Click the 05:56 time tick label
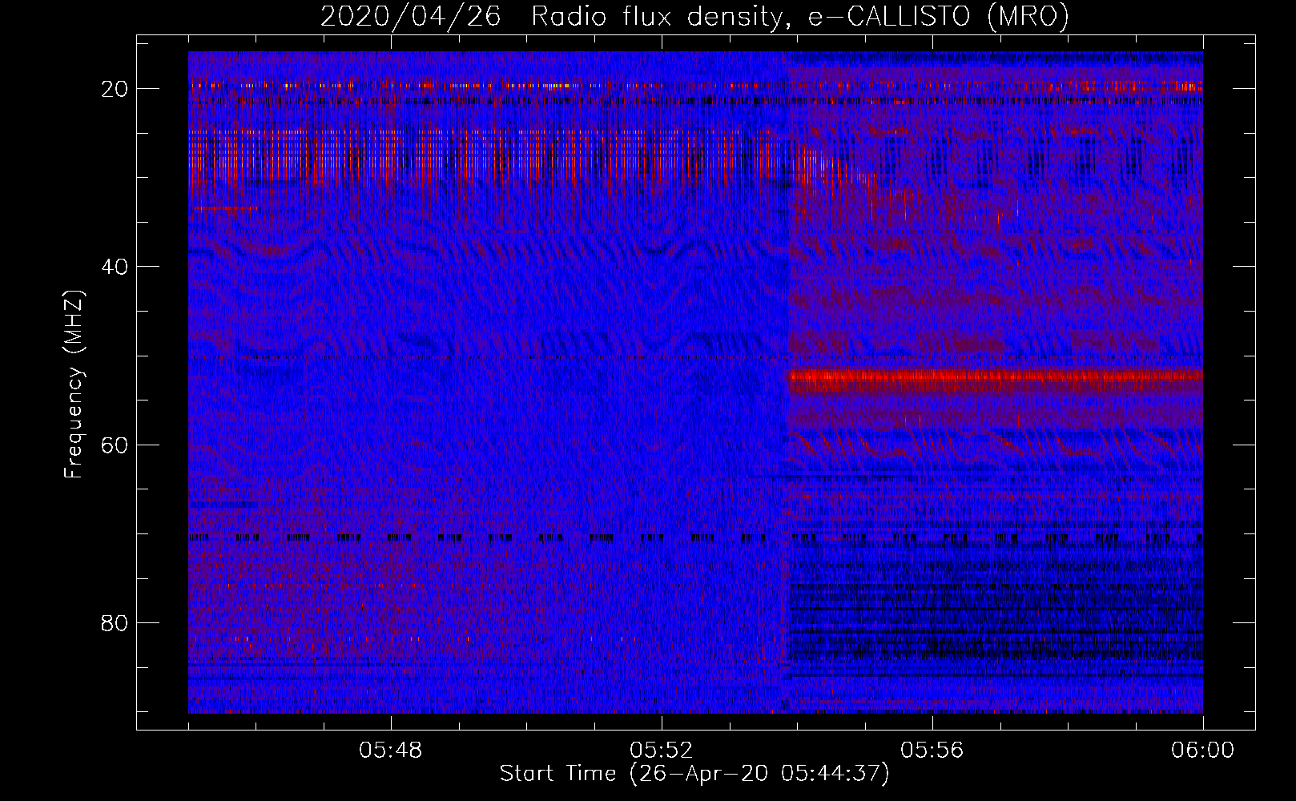This screenshot has height=801, width=1296. [x=932, y=751]
